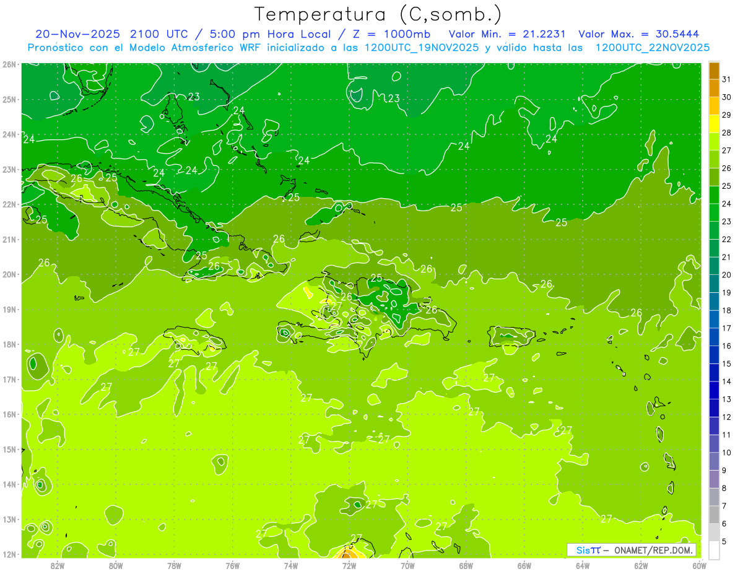Click the 17N latitude axis label
Screen dimensions: 743x574
[9, 380]
